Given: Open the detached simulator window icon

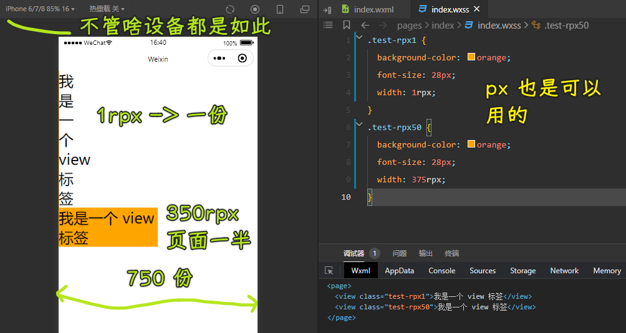Looking at the screenshot, I should (305, 9).
